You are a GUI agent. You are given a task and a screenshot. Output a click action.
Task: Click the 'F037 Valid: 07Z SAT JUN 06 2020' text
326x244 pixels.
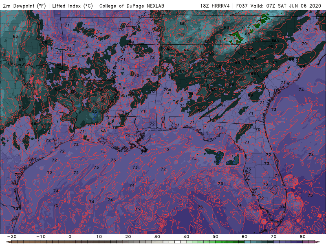[279, 6]
